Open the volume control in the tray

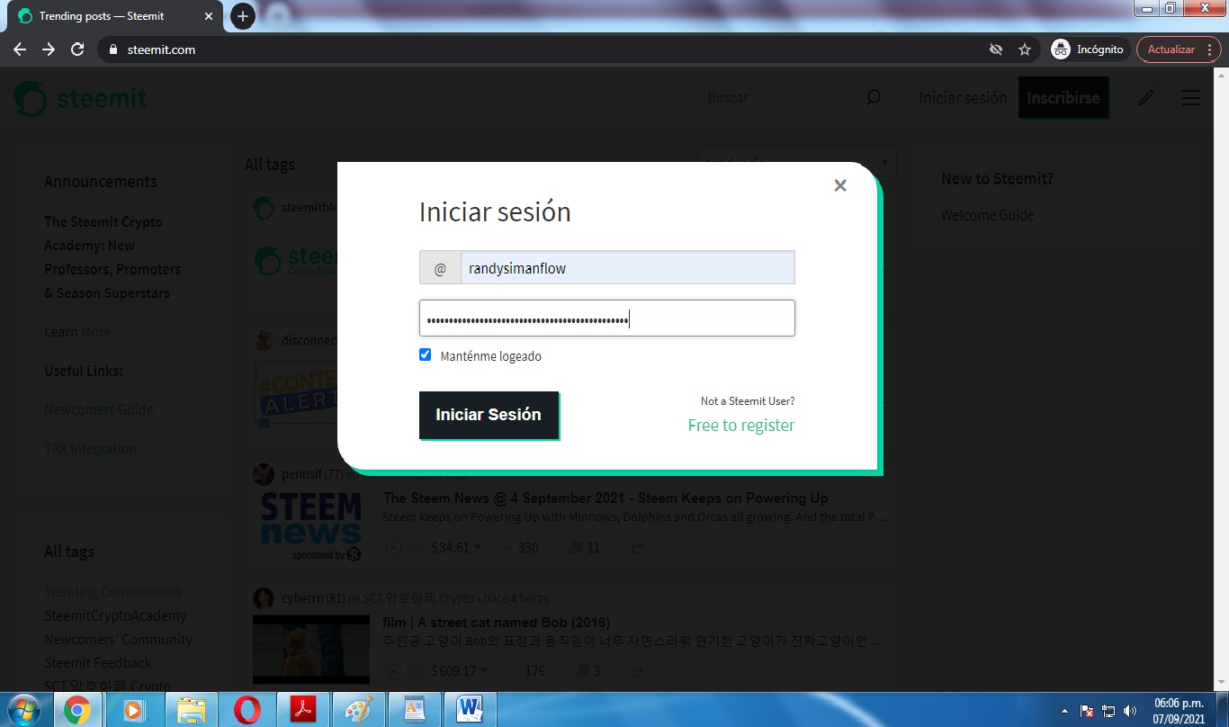(x=1130, y=711)
